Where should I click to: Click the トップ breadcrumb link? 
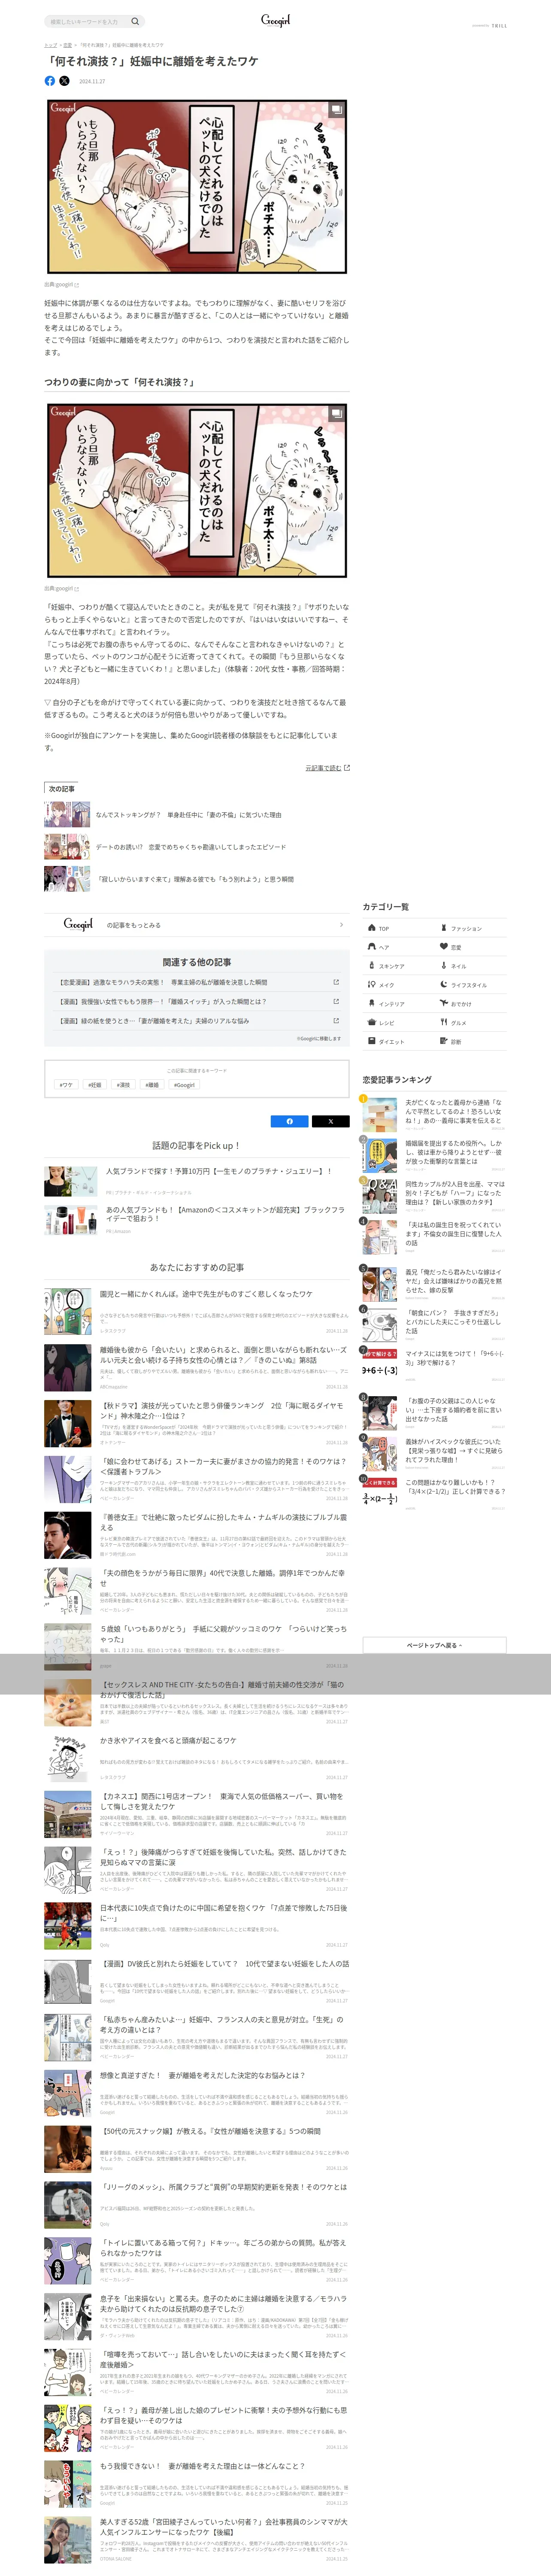pos(50,45)
